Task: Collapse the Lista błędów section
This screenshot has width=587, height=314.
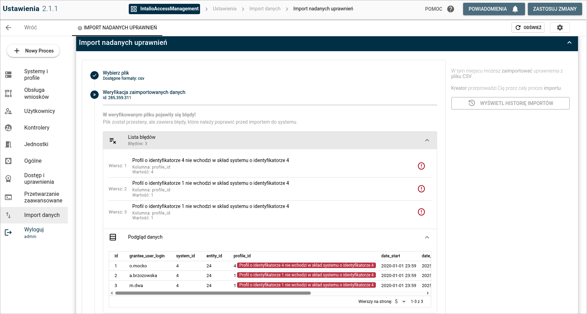Action: 427,140
